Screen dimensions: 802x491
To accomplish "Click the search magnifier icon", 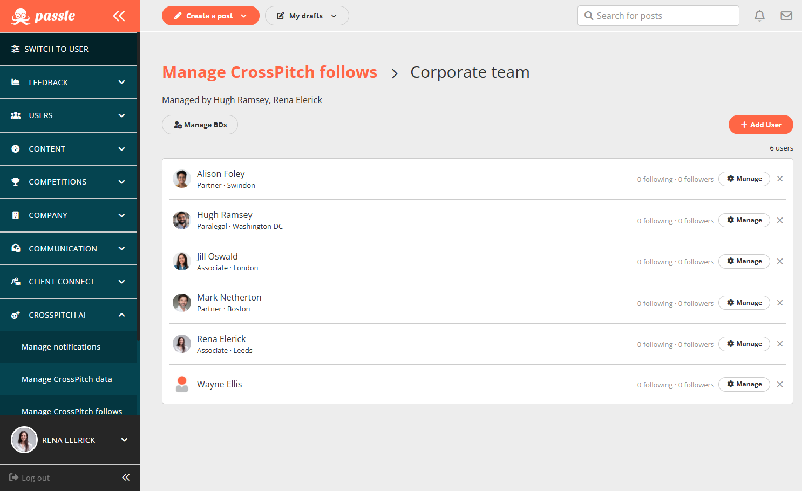I will [x=589, y=16].
